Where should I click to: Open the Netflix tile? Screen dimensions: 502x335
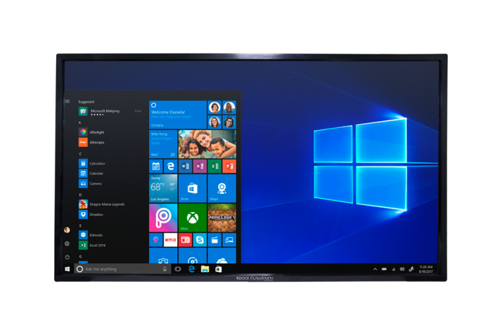coord(171,239)
